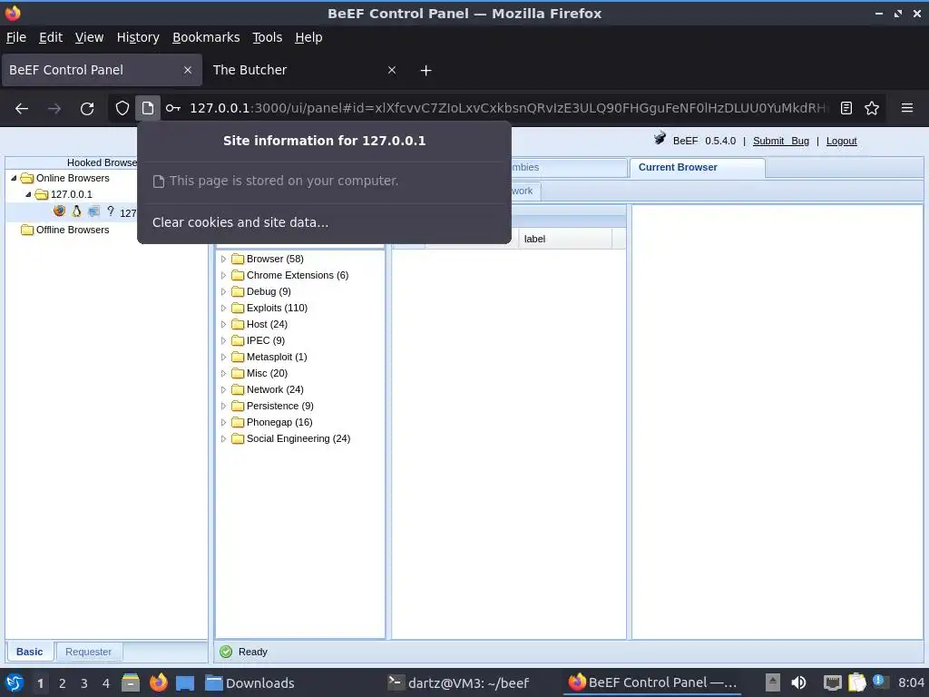Click the Logout link
The height and width of the screenshot is (697, 929).
point(841,141)
